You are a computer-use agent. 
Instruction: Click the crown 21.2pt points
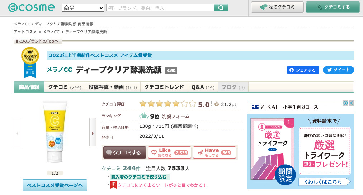click(x=225, y=104)
